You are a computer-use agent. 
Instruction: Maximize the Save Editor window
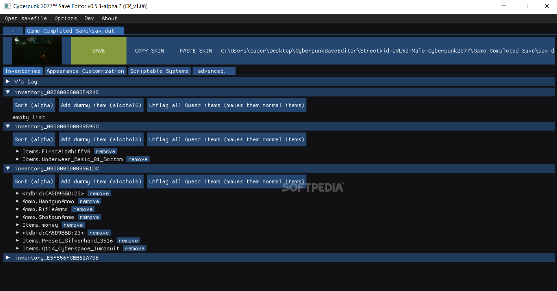click(525, 6)
